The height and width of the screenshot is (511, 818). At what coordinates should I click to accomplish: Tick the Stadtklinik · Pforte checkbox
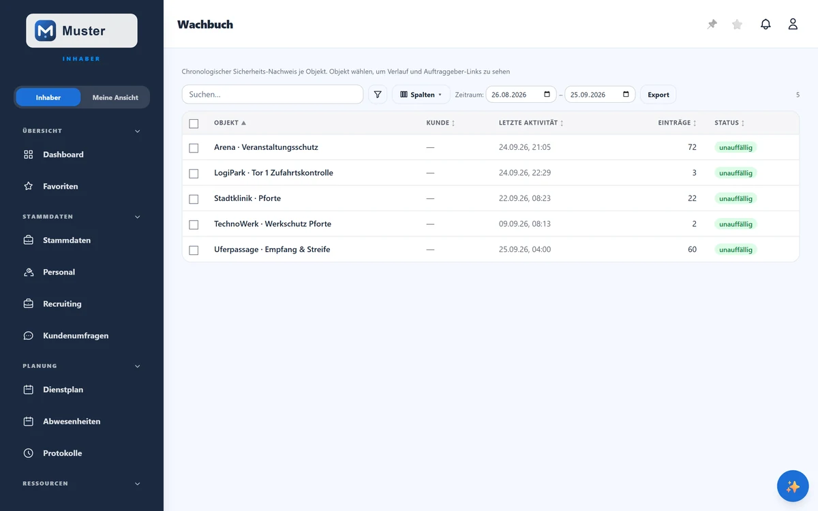click(x=194, y=199)
